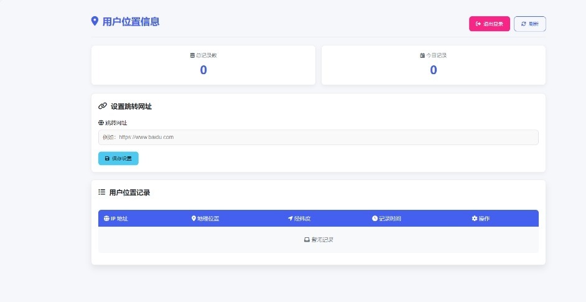Image resolution: width=586 pixels, height=302 pixels.
Task: Click the 刷新 refresh button
Action: pyautogui.click(x=529, y=24)
